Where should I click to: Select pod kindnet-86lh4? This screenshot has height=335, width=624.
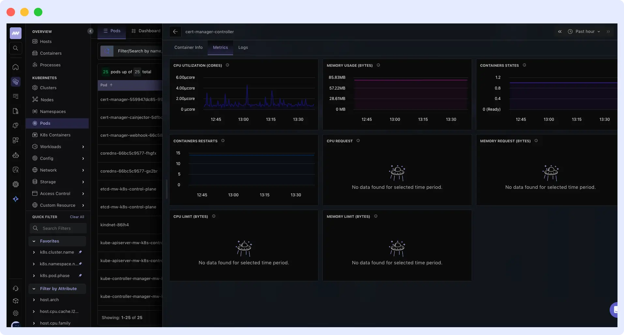click(x=130, y=225)
